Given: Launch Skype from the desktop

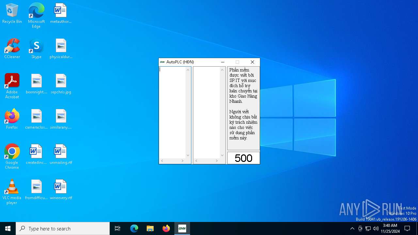Looking at the screenshot, I should tap(36, 49).
